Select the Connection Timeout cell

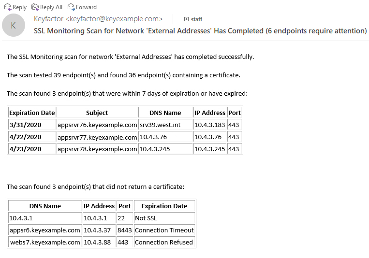164,230
